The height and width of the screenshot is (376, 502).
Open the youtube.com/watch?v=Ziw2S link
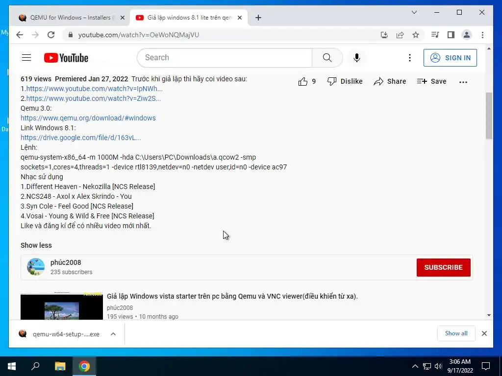[x=94, y=98]
